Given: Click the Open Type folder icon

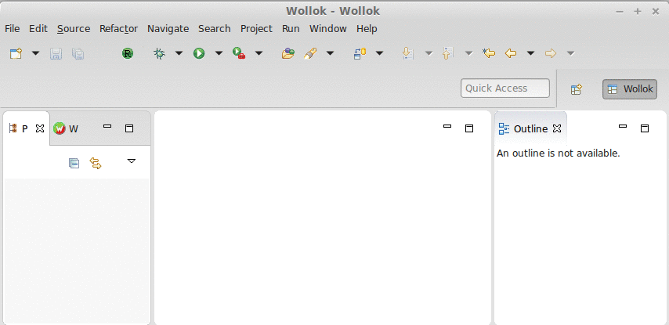Looking at the screenshot, I should coord(288,53).
